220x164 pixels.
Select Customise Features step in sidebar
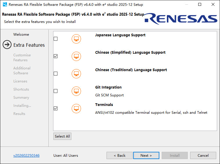(22, 57)
